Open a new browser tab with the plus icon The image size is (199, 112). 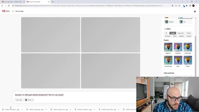(53, 2)
